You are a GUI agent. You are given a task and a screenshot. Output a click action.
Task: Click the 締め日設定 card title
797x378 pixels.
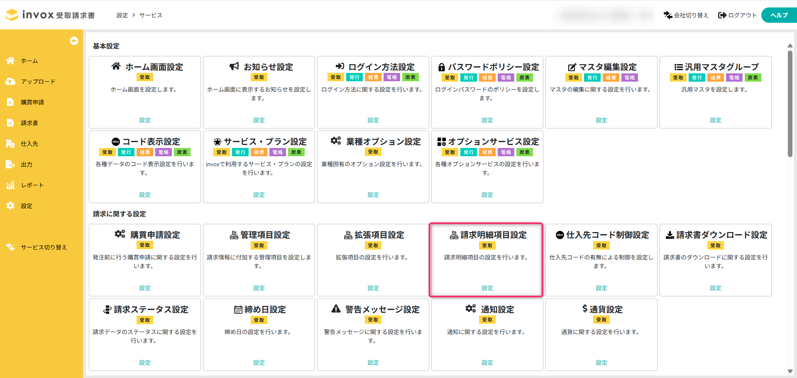[x=265, y=310]
